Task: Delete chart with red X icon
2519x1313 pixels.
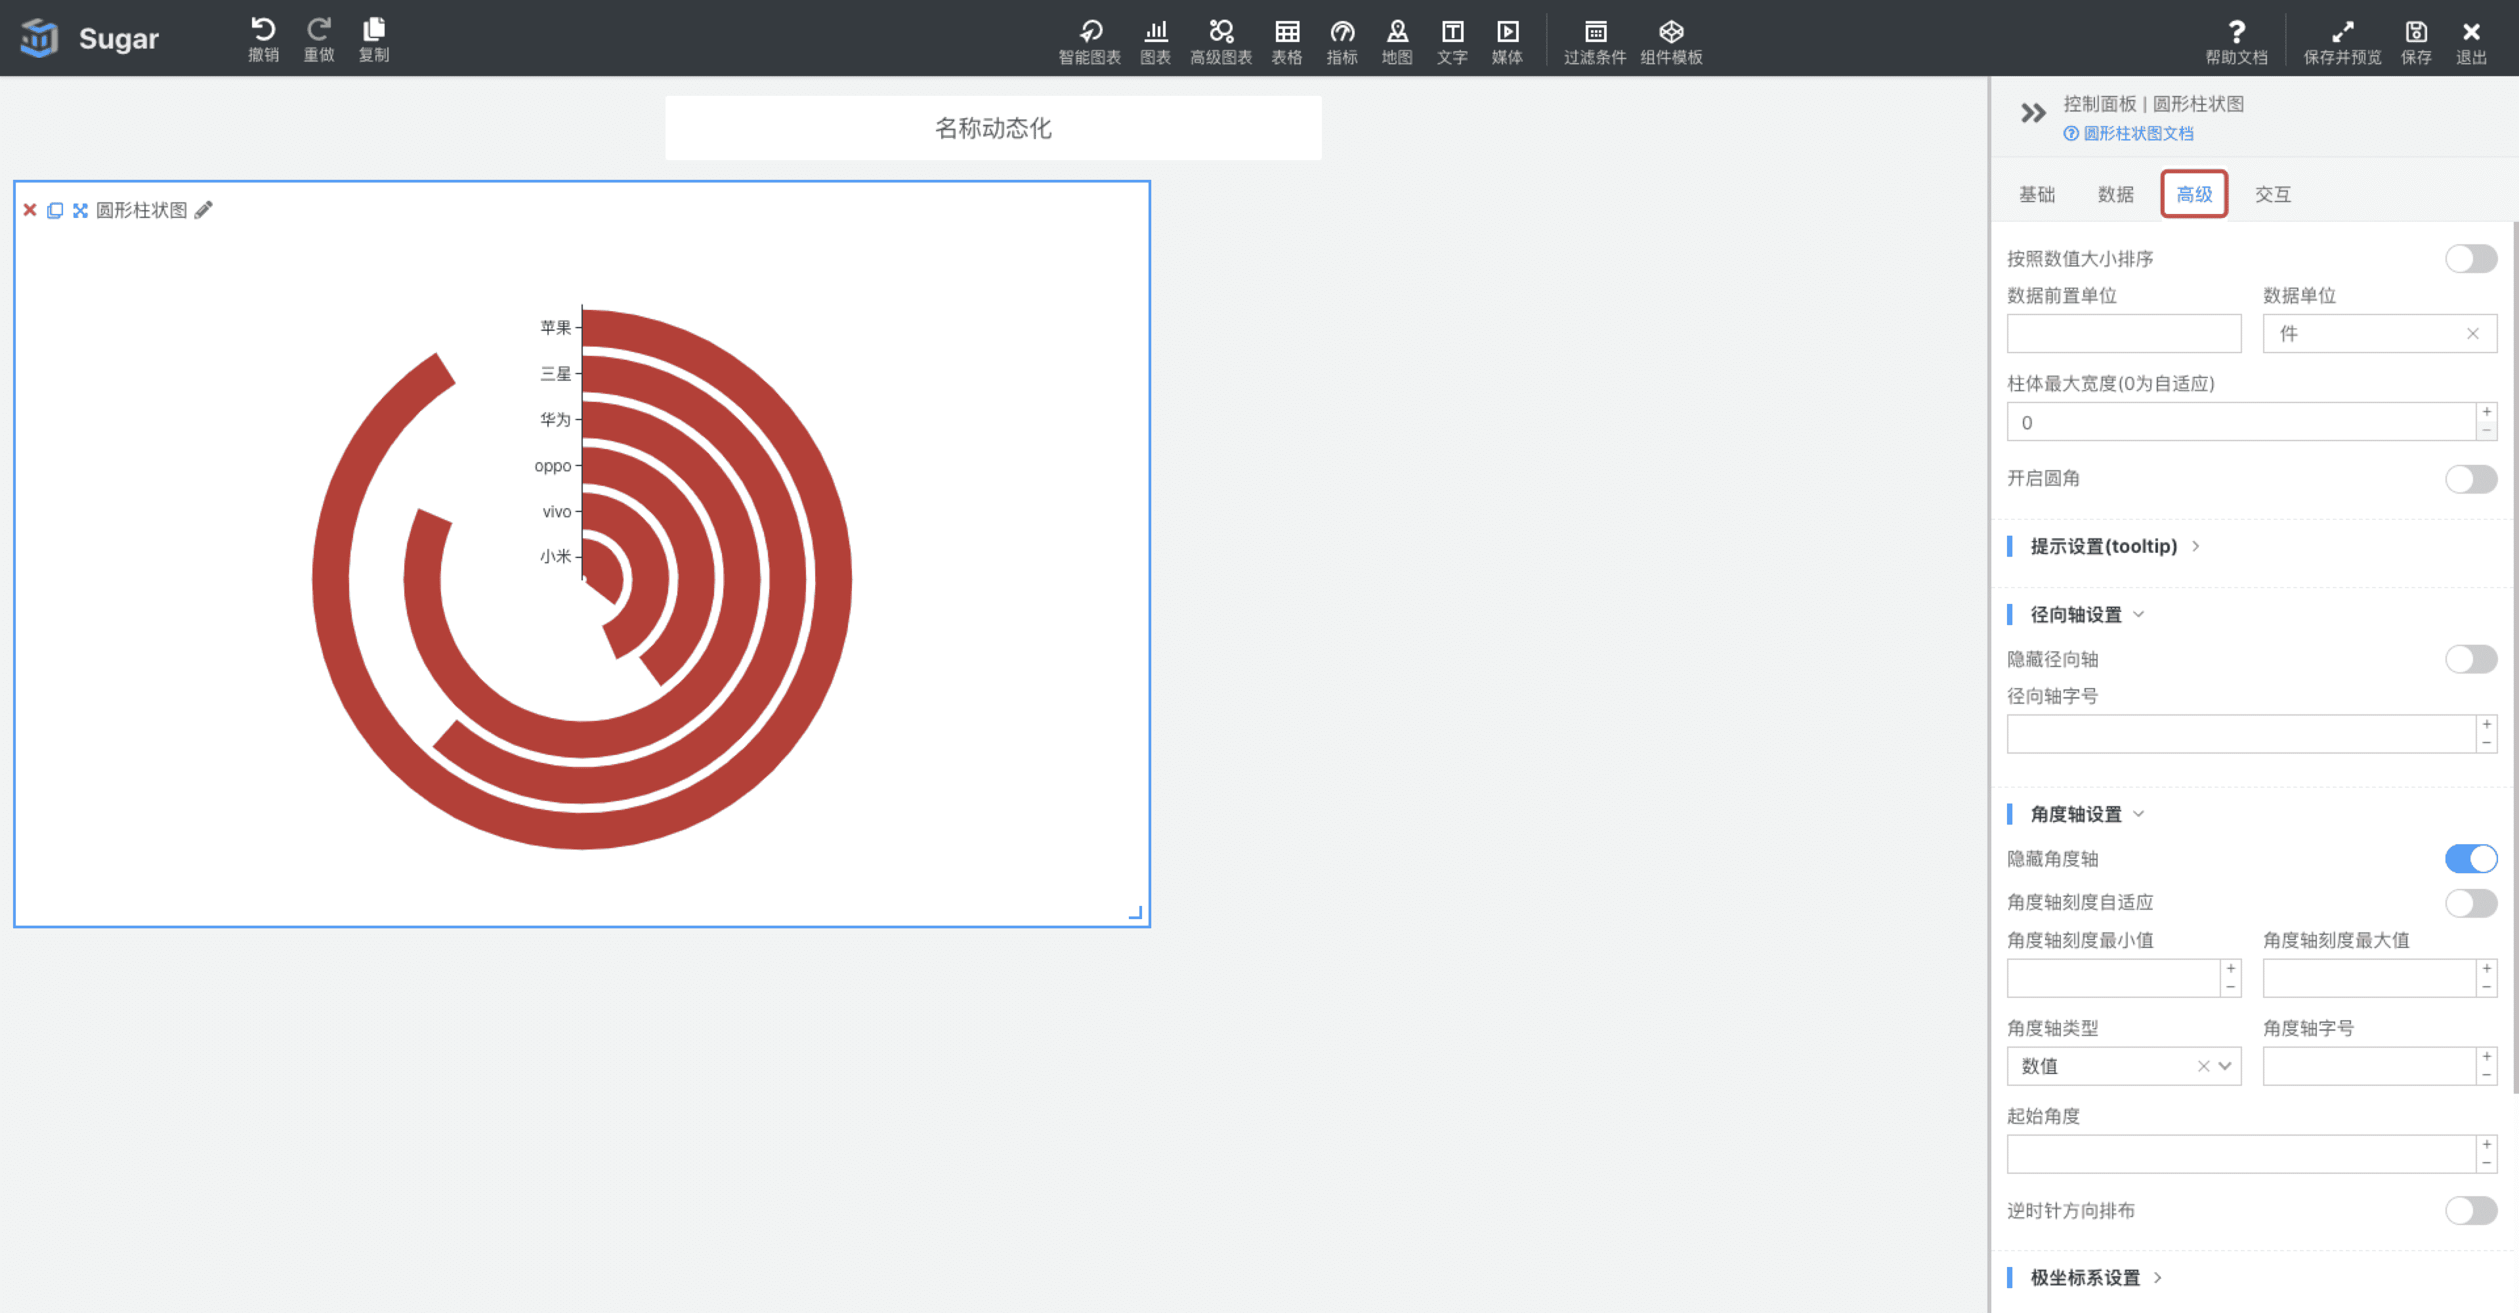Action: coord(30,209)
